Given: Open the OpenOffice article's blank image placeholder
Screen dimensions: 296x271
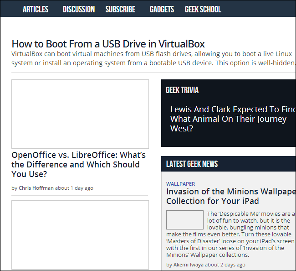Looking at the screenshot, I should (80, 114).
